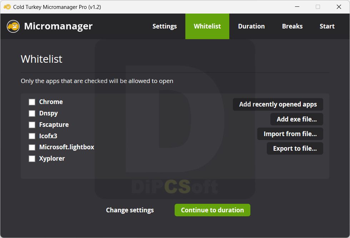
Task: Close the Cold Turkey Micromanager window
Action: point(339,7)
